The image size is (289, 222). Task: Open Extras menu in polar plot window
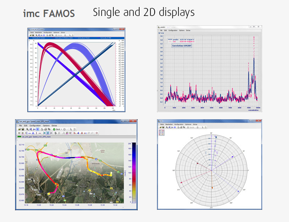(x=195, y=124)
